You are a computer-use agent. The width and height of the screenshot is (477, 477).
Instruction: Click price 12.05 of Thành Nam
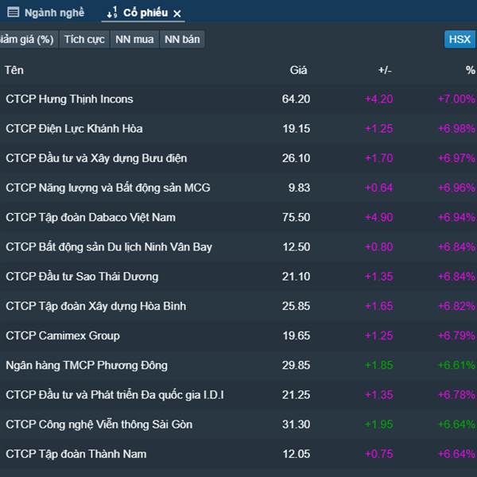click(297, 454)
